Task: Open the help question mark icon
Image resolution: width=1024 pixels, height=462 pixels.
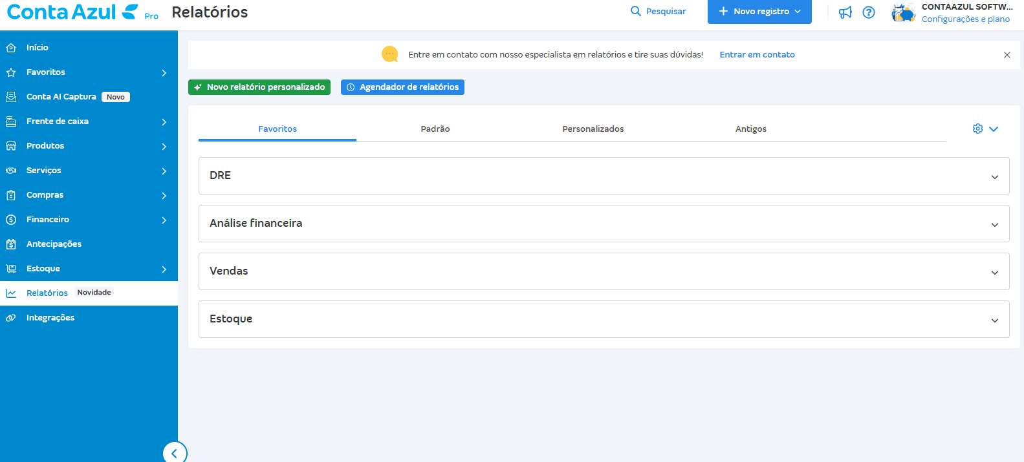Action: click(x=869, y=12)
